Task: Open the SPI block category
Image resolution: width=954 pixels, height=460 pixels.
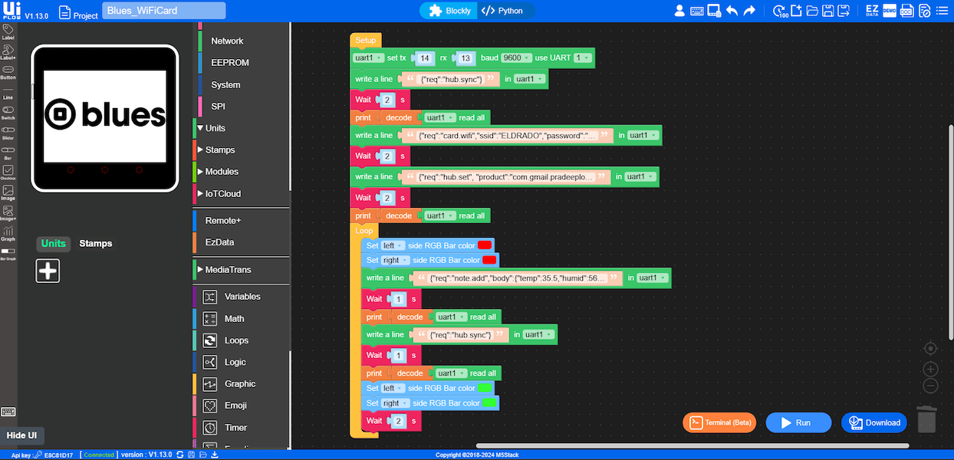Action: (x=218, y=106)
